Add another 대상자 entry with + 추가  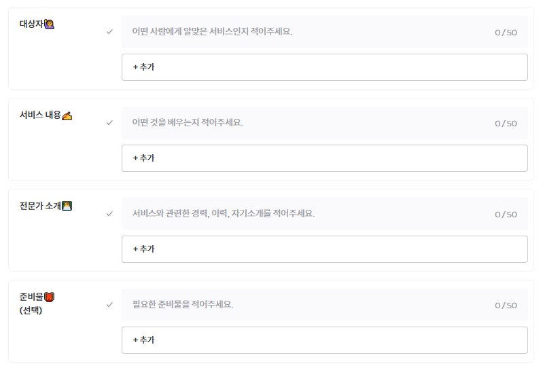tap(324, 67)
